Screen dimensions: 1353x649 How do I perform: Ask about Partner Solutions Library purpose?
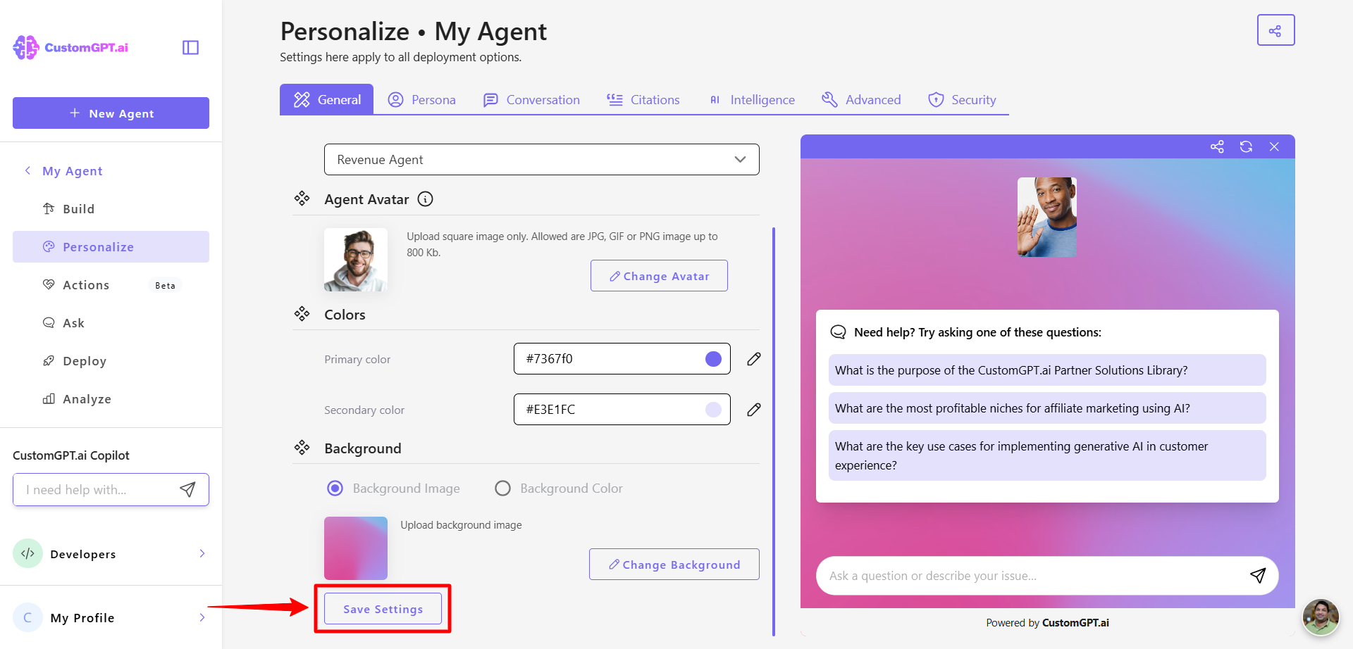coord(1047,370)
